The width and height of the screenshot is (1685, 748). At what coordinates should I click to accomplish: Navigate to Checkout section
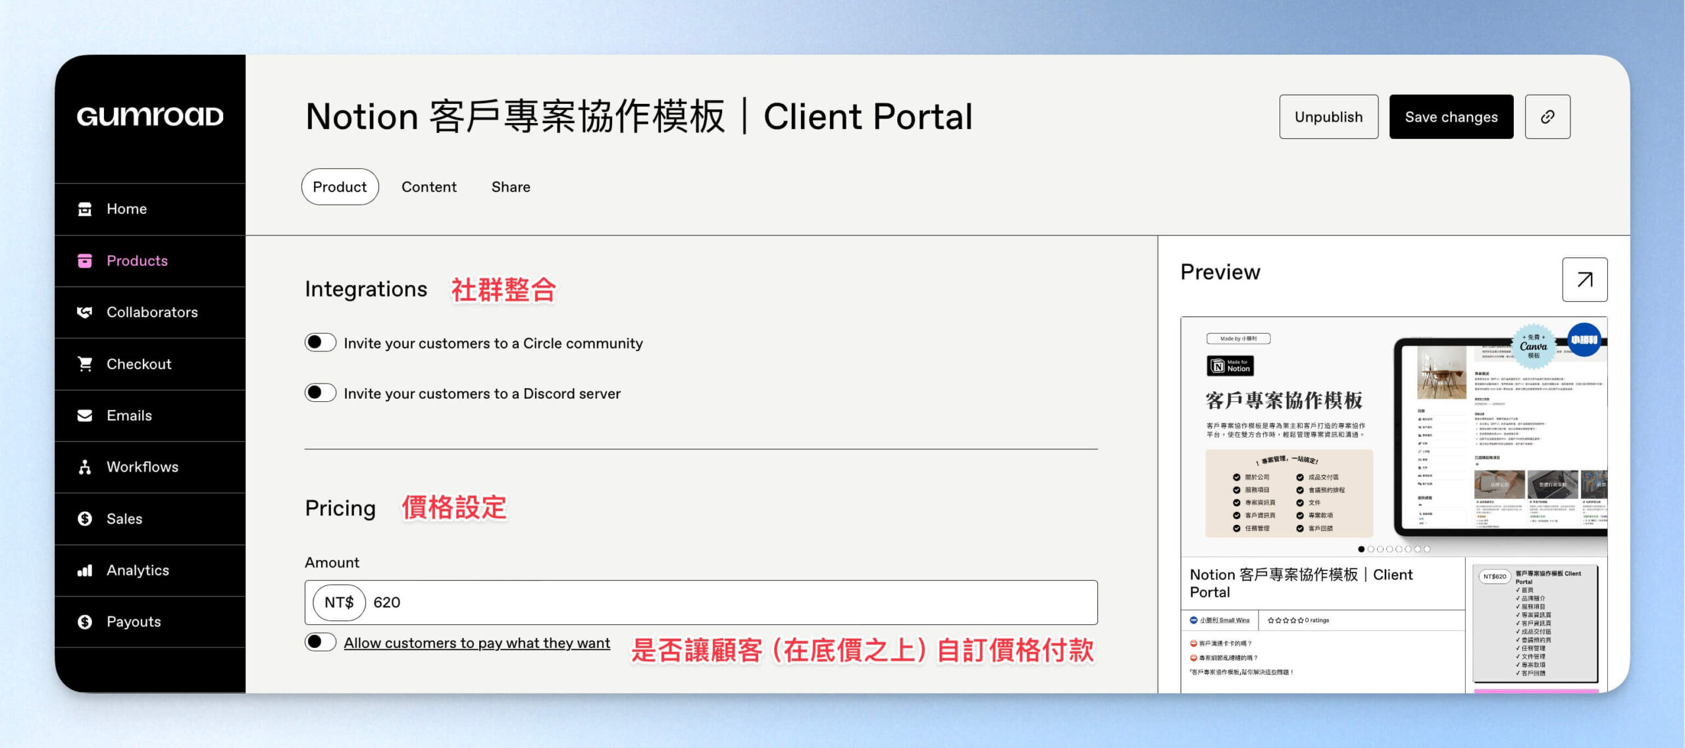tap(150, 364)
